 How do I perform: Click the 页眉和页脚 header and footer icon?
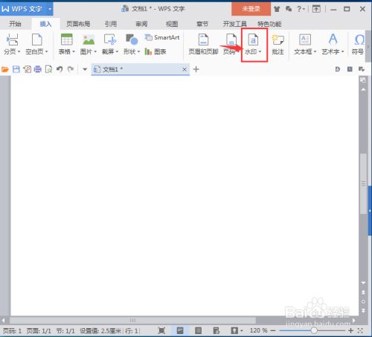203,44
